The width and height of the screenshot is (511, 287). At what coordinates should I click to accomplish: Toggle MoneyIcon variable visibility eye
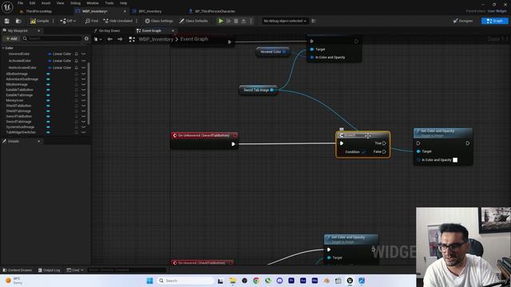tap(83, 100)
